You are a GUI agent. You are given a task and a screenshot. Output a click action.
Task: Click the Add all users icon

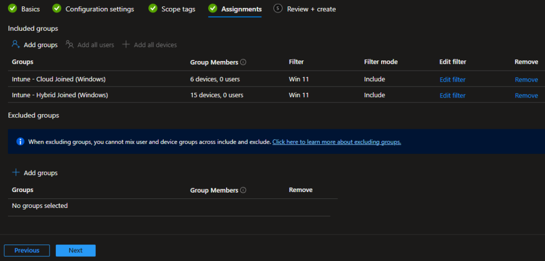pyautogui.click(x=70, y=45)
